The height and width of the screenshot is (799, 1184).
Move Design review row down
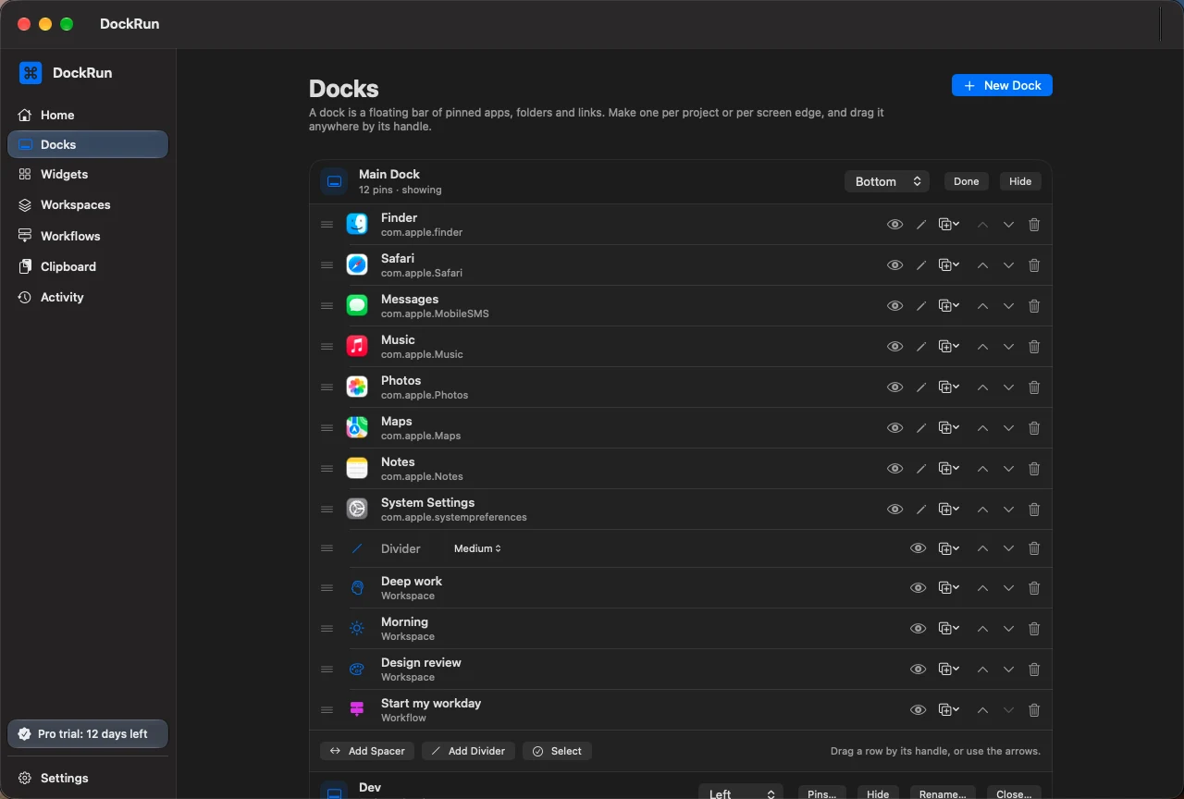point(1008,670)
